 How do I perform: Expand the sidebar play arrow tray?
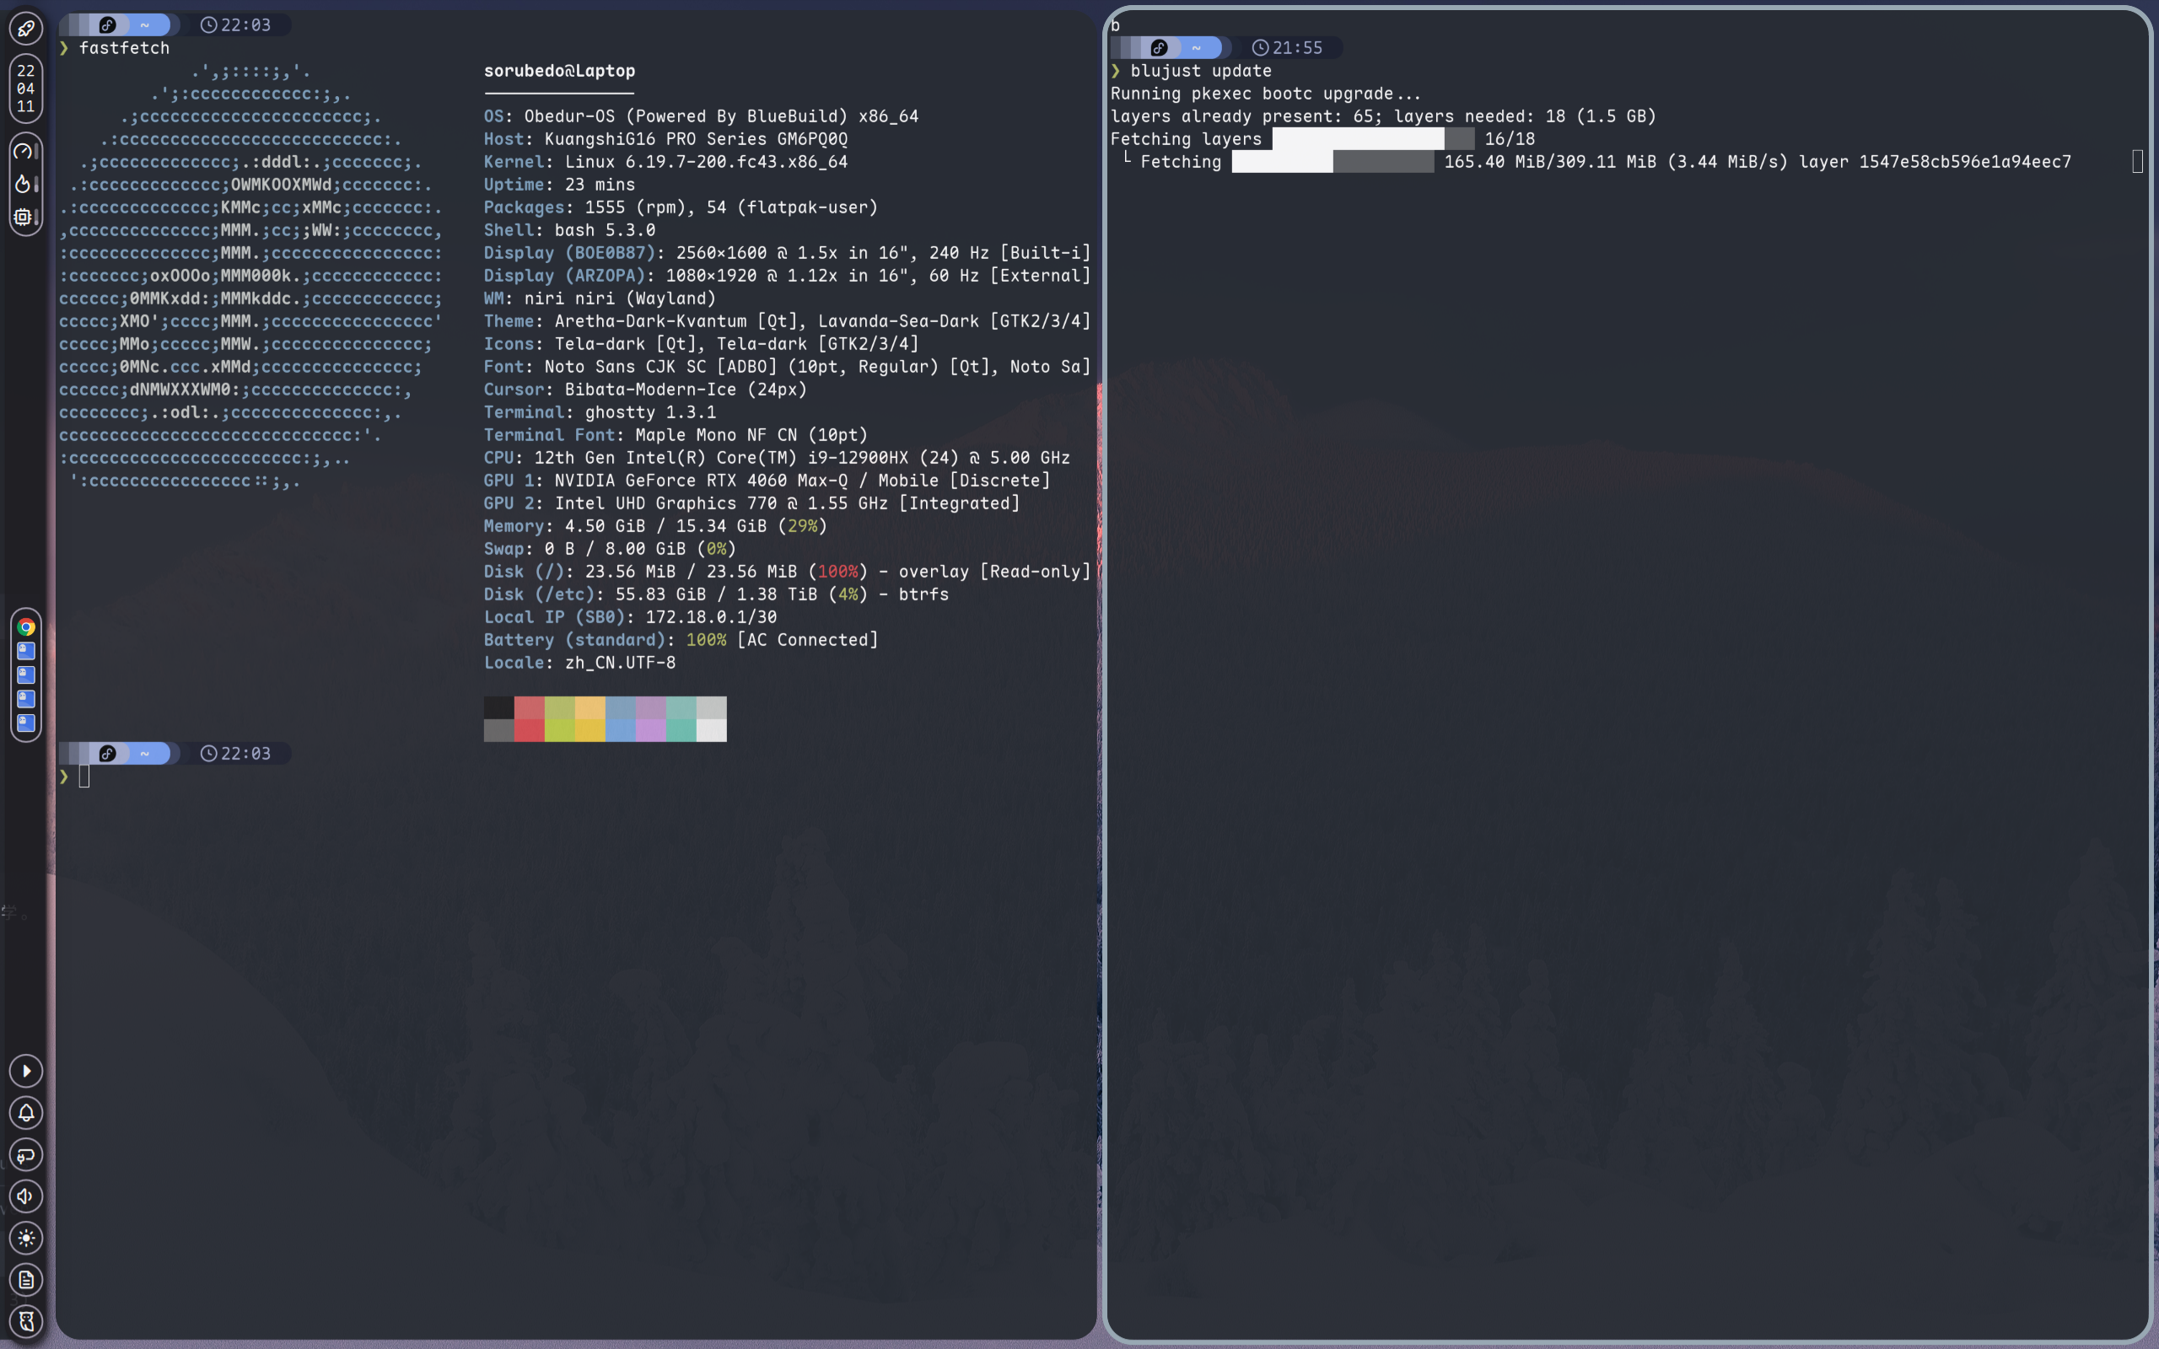point(26,1071)
